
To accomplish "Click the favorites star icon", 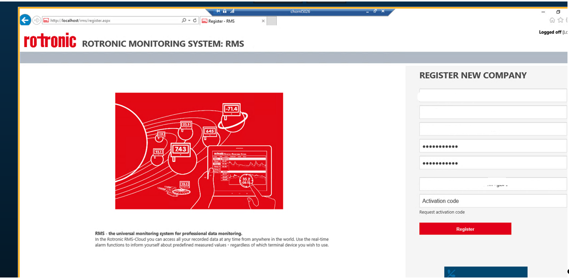I will coord(560,20).
